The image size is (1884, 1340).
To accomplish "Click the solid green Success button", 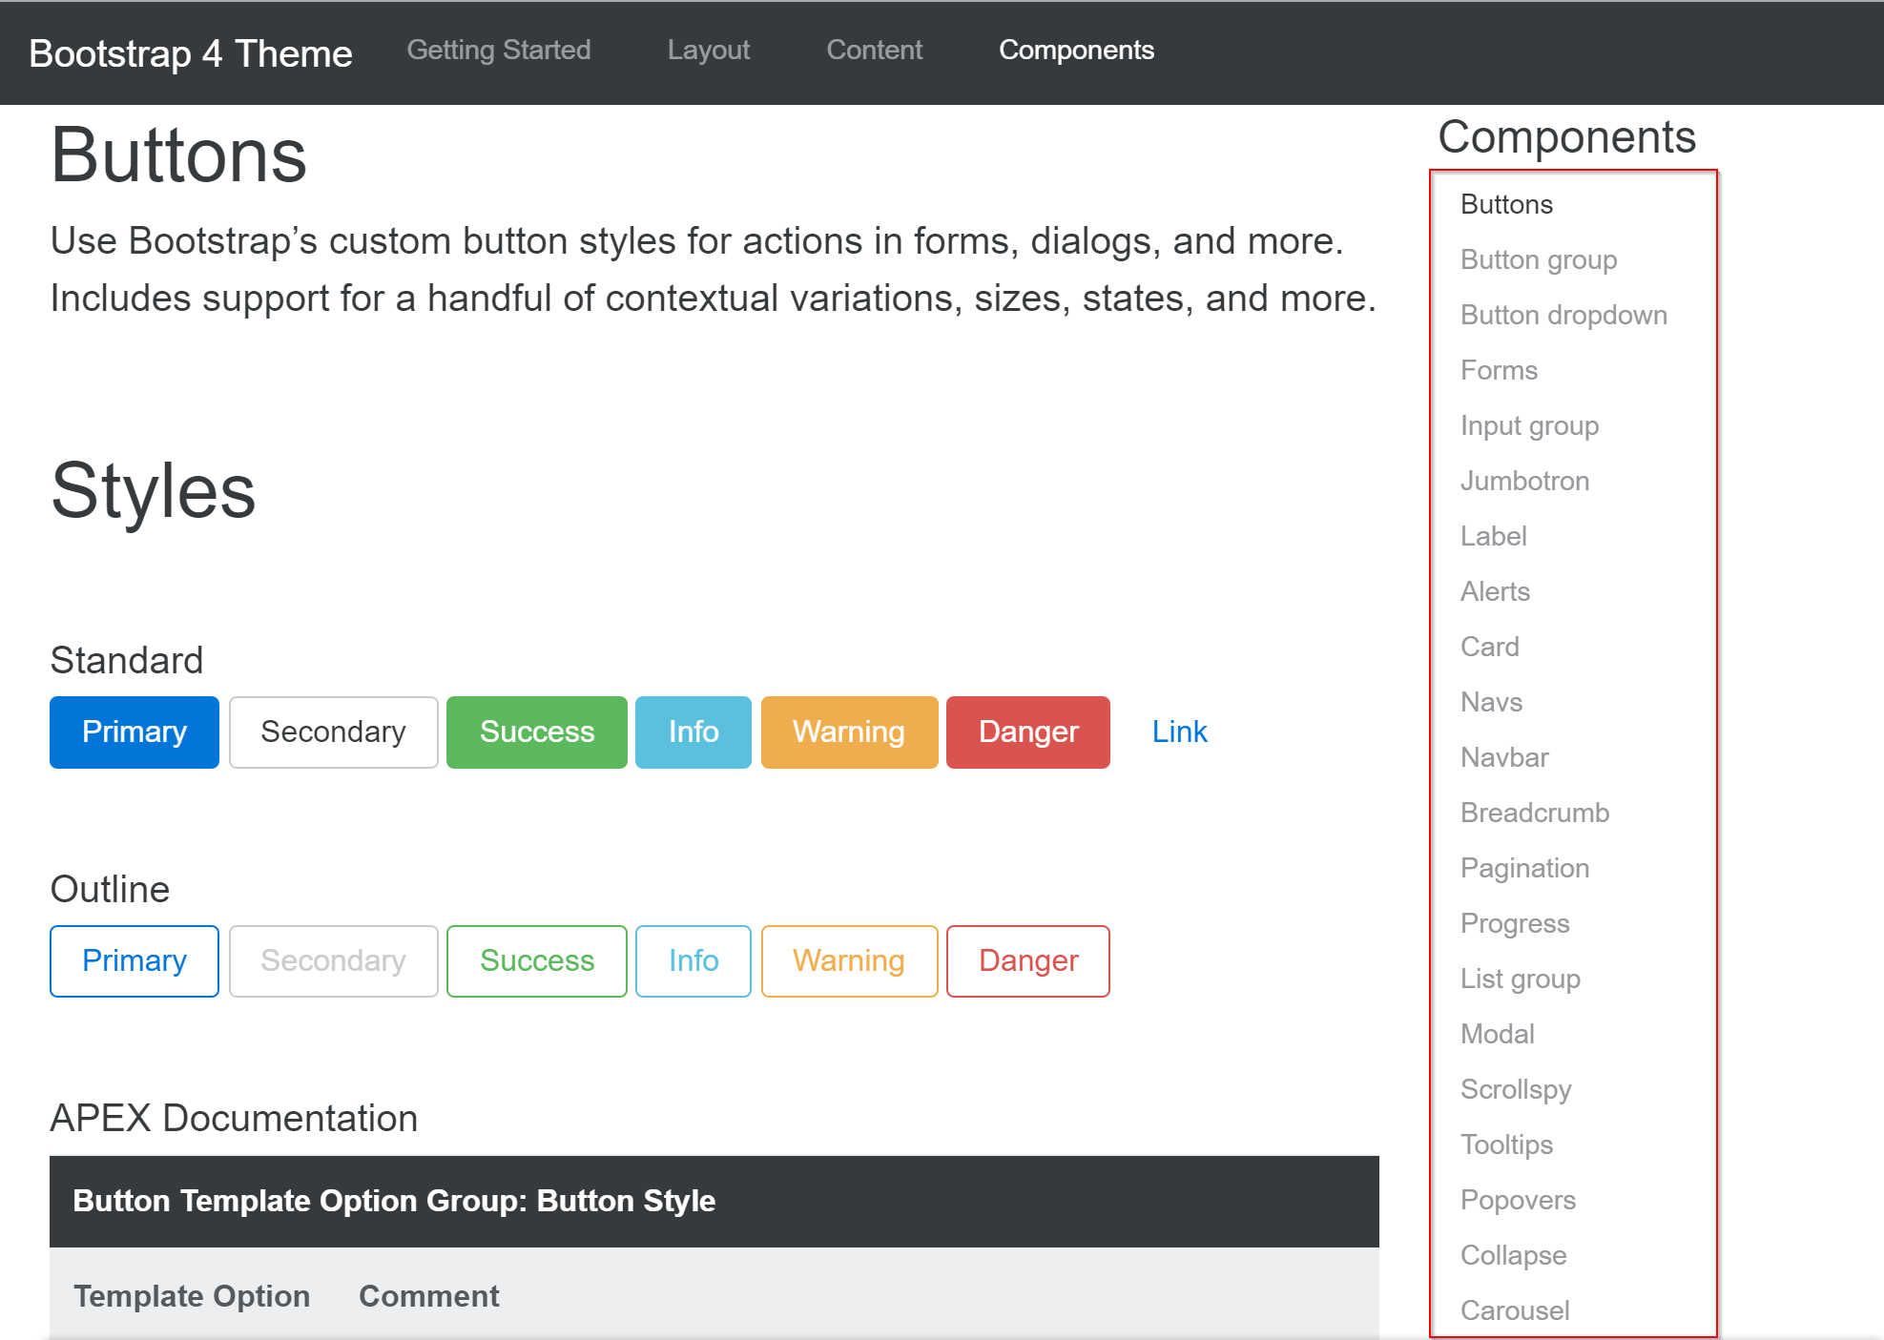I will [536, 732].
